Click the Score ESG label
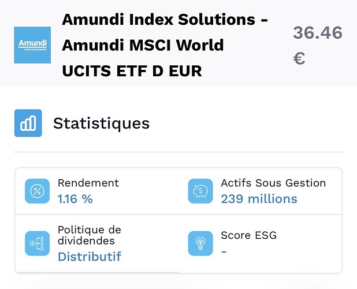Image resolution: width=357 pixels, height=289 pixels. coord(248,236)
